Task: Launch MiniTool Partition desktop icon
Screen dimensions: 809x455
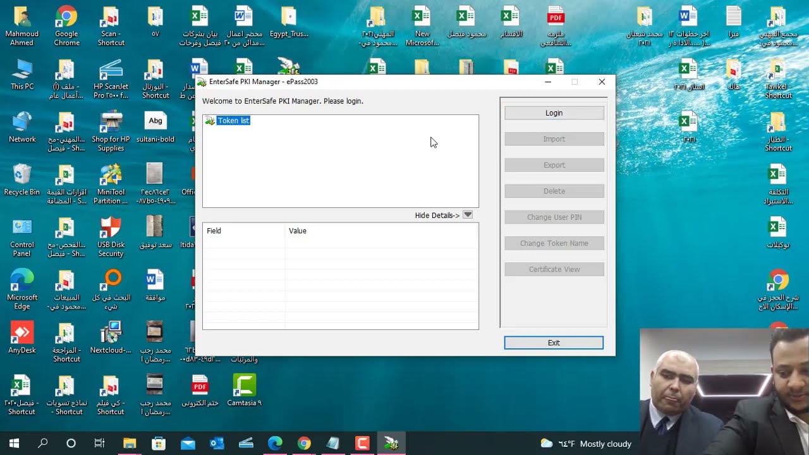Action: tap(111, 184)
